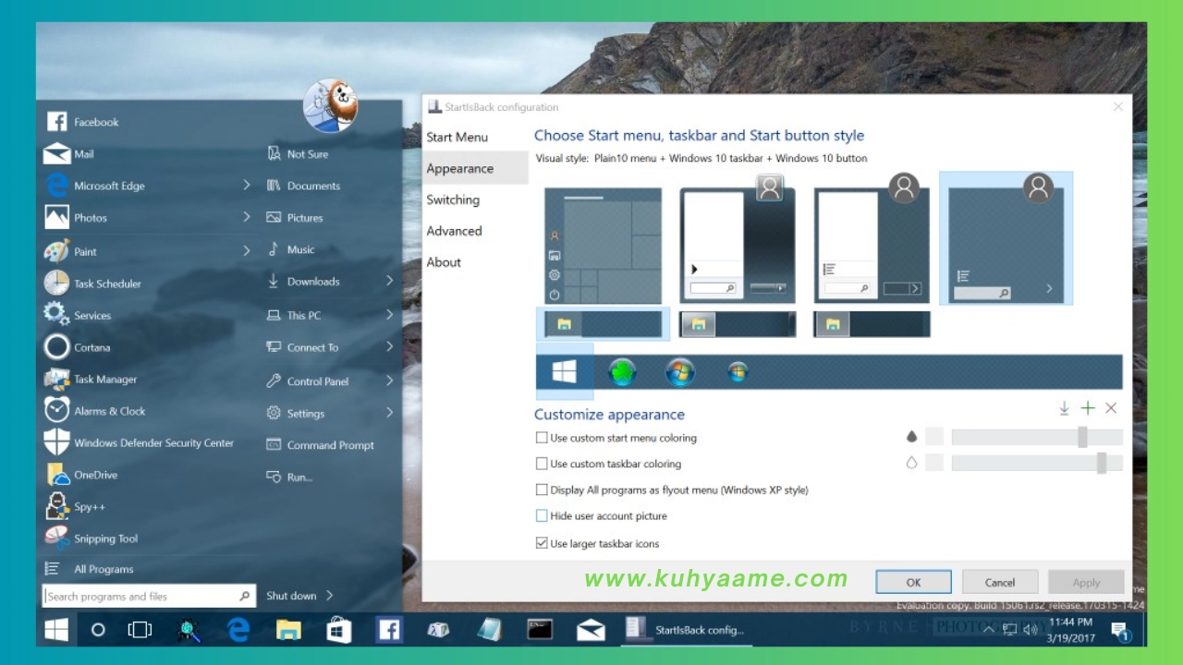Open the Switching tab

tap(453, 199)
